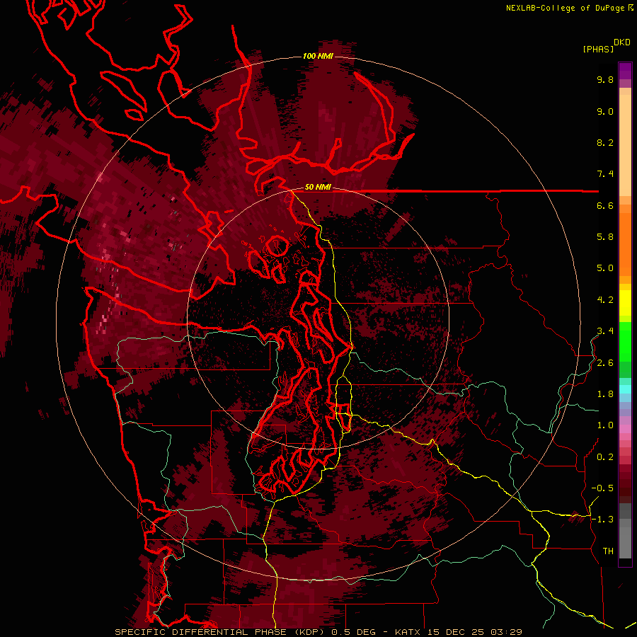Click the 100 NMI range ring label

coord(318,56)
